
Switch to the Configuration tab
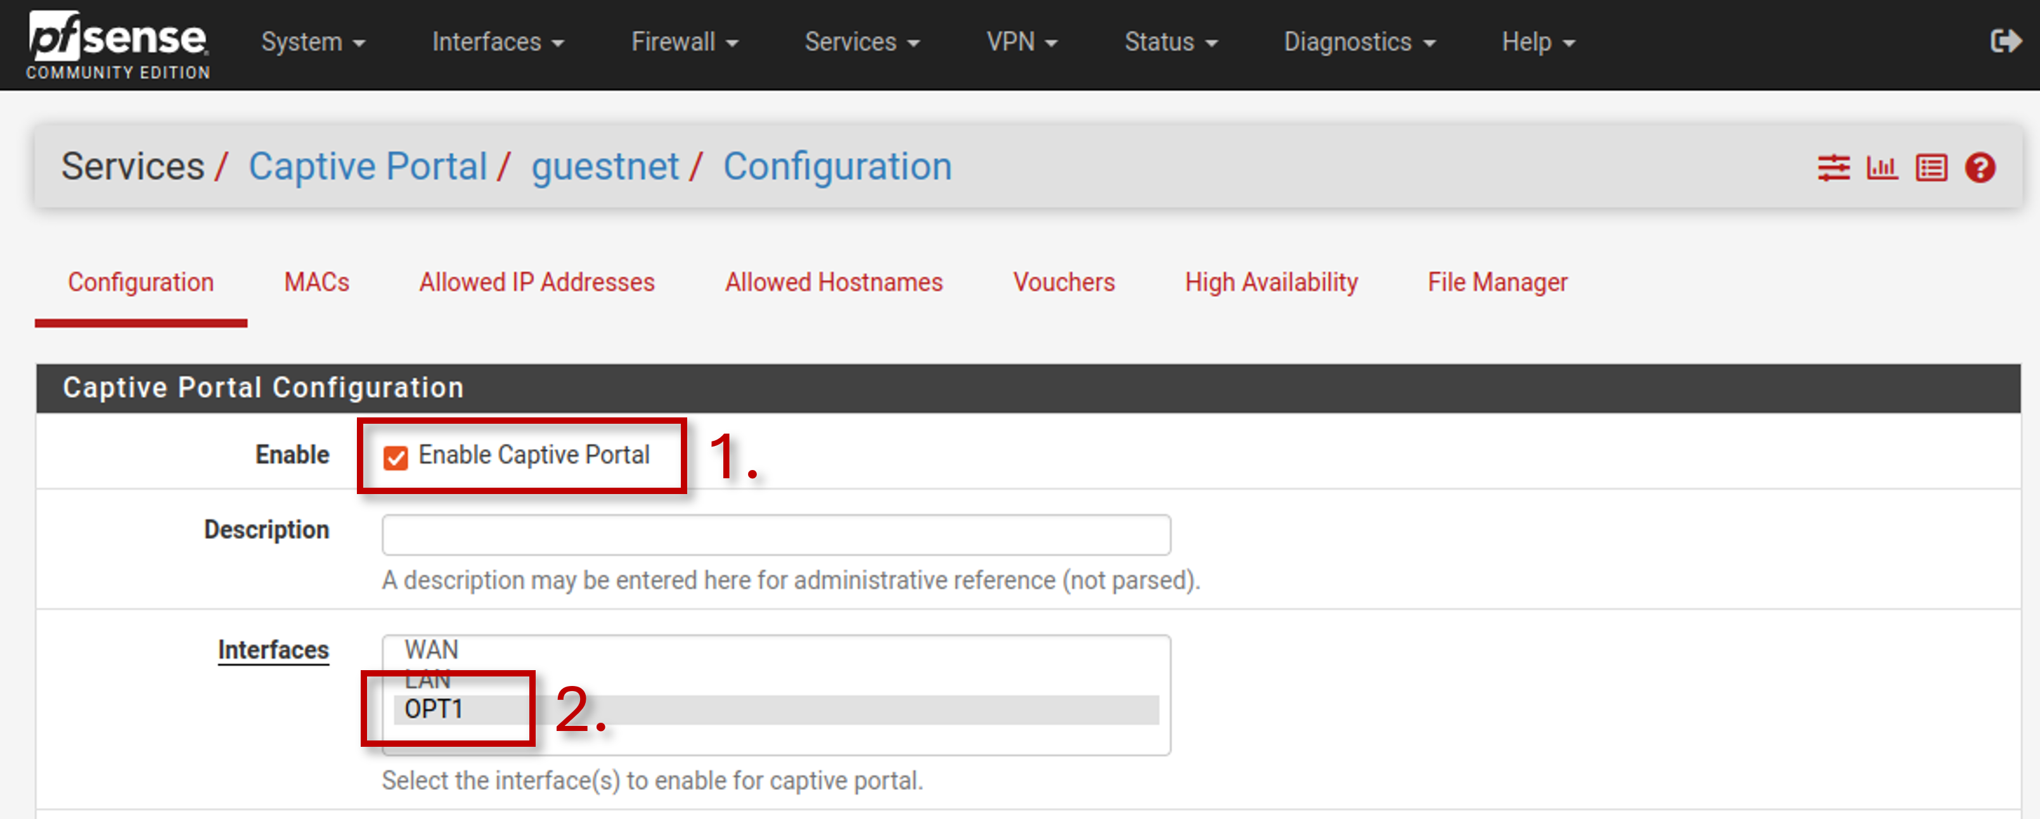point(141,283)
